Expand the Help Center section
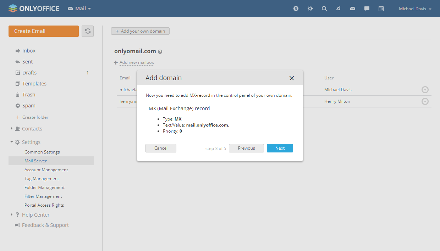 tap(12, 215)
